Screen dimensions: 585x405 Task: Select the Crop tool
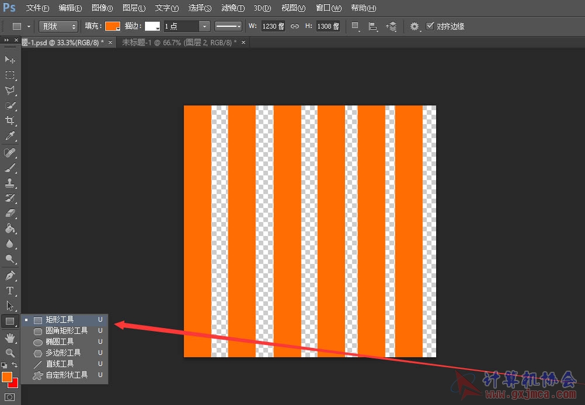10,120
